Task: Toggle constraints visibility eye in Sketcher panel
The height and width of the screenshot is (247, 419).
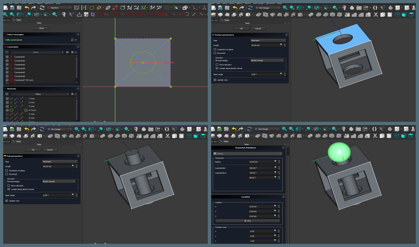Action: (67, 52)
